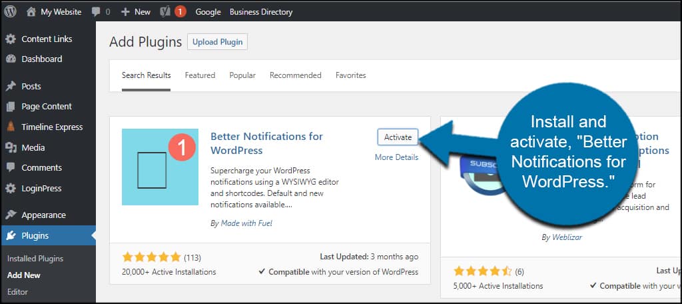Open Page Content menu item
Image resolution: width=682 pixels, height=304 pixels.
48,107
